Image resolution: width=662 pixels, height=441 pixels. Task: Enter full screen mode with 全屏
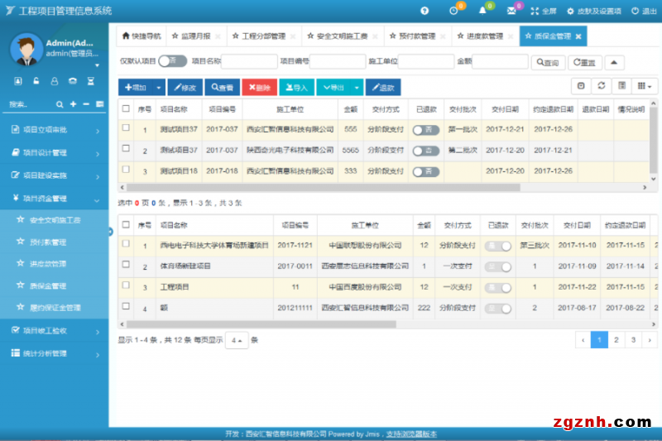pos(545,11)
